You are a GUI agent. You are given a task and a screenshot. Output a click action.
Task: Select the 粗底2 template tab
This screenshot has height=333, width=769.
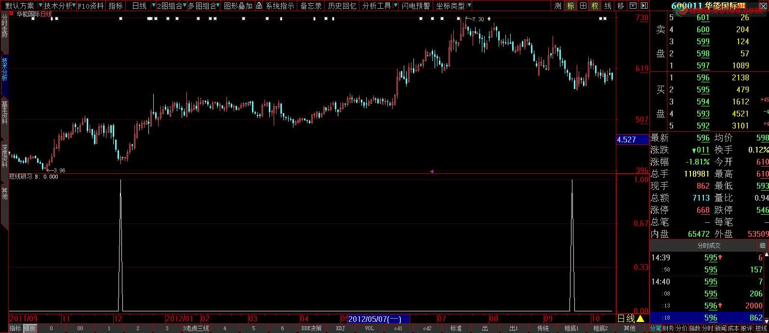[601, 328]
